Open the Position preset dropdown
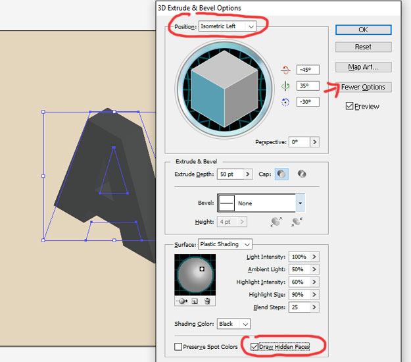This screenshot has height=362, width=411. coord(226,26)
